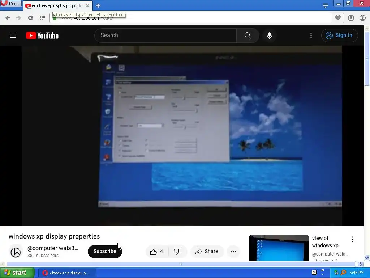Open the Opera tab list menu icon

coord(325,5)
